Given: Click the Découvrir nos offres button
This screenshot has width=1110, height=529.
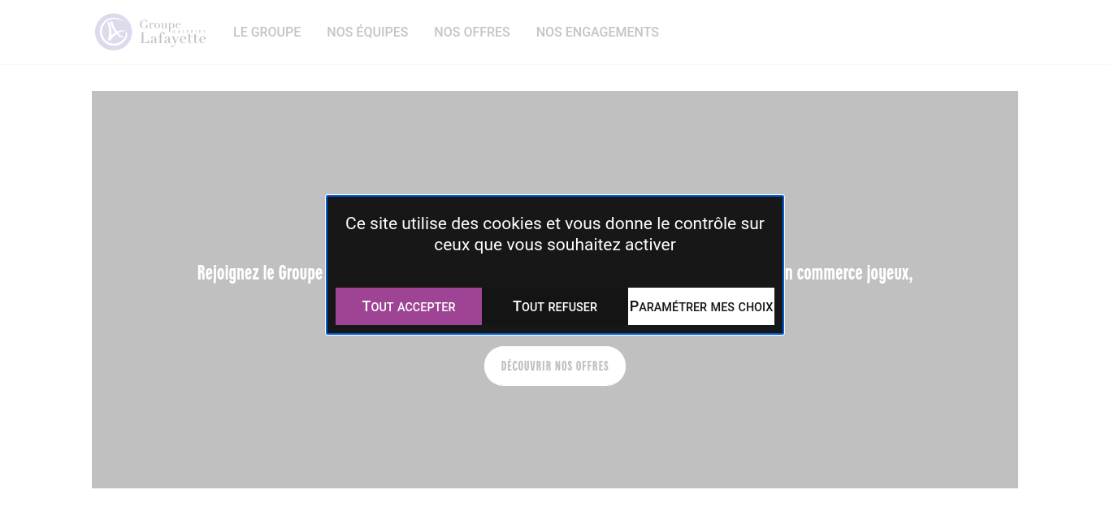Looking at the screenshot, I should 555,366.
